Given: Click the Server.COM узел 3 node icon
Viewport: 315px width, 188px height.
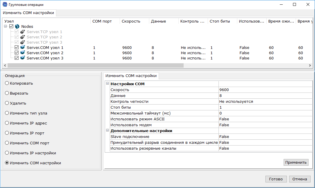Looking at the screenshot, I should (22, 58).
